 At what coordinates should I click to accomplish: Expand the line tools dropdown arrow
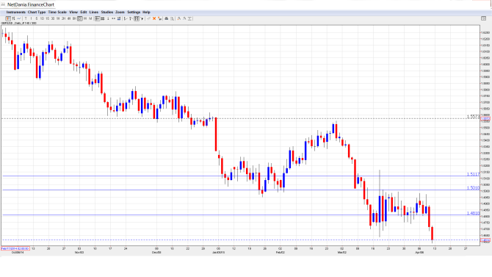tap(142, 19)
